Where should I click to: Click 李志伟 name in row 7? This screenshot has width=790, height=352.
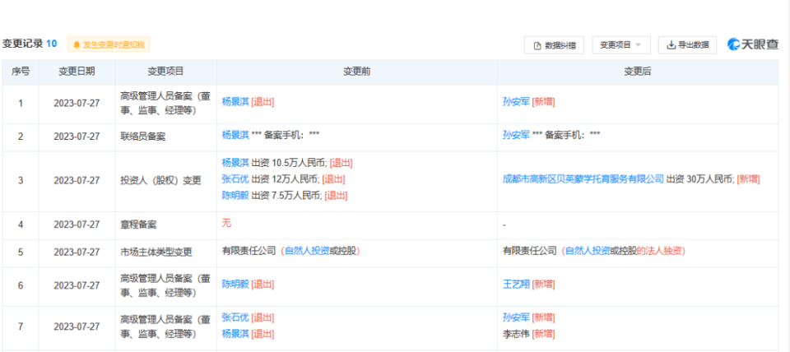click(x=517, y=333)
